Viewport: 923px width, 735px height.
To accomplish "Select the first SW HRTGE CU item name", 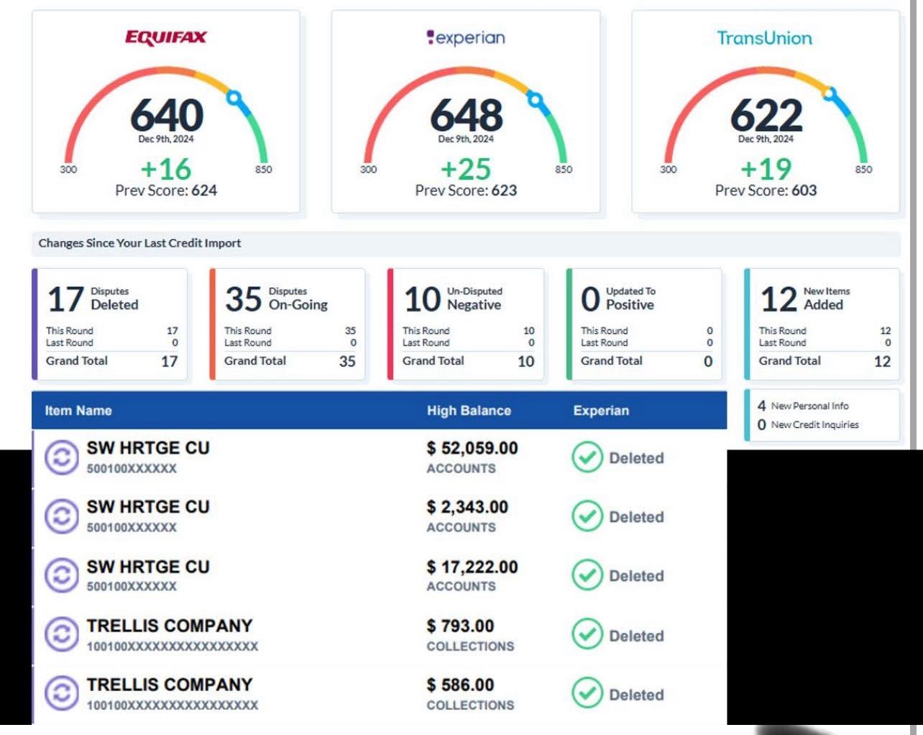I will (148, 448).
